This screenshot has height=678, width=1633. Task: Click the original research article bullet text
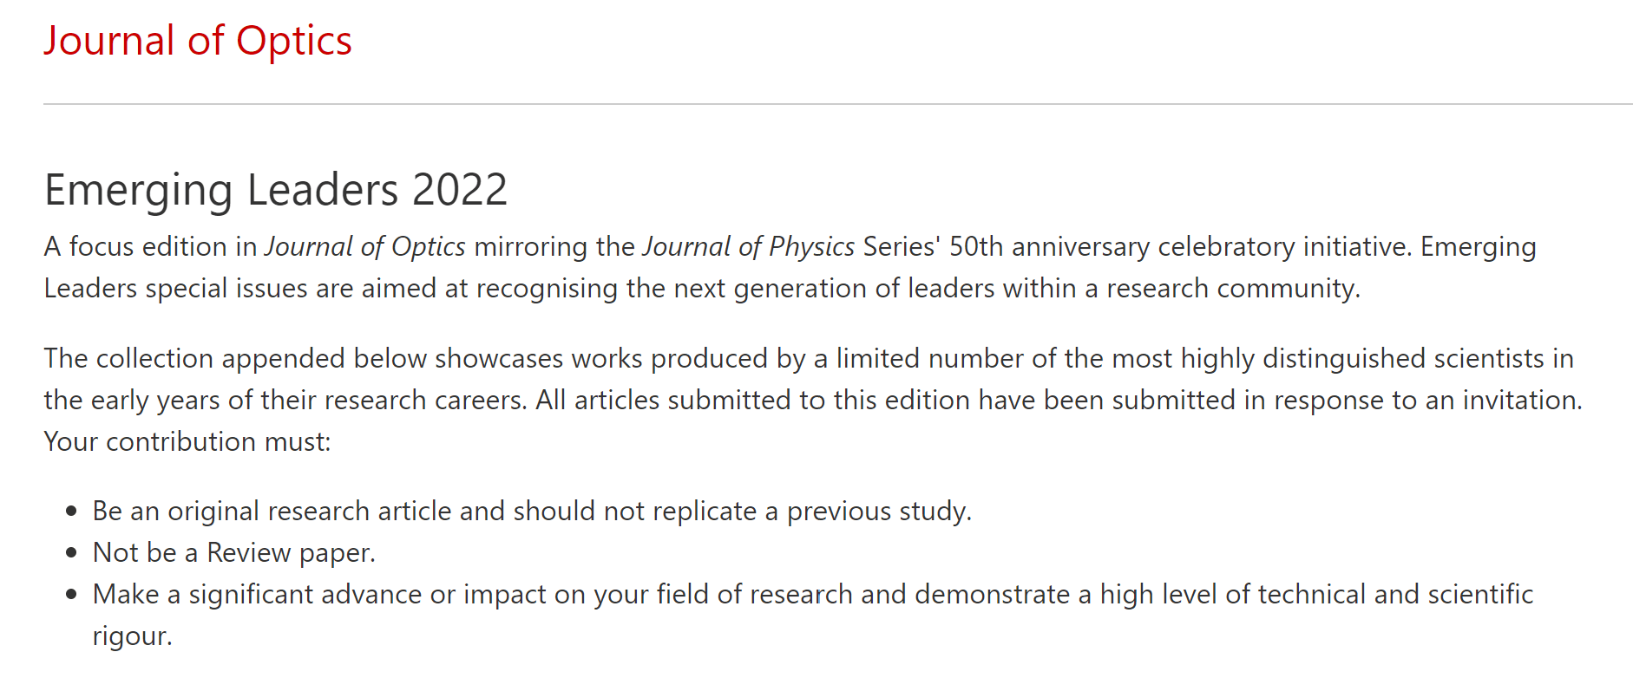[531, 511]
